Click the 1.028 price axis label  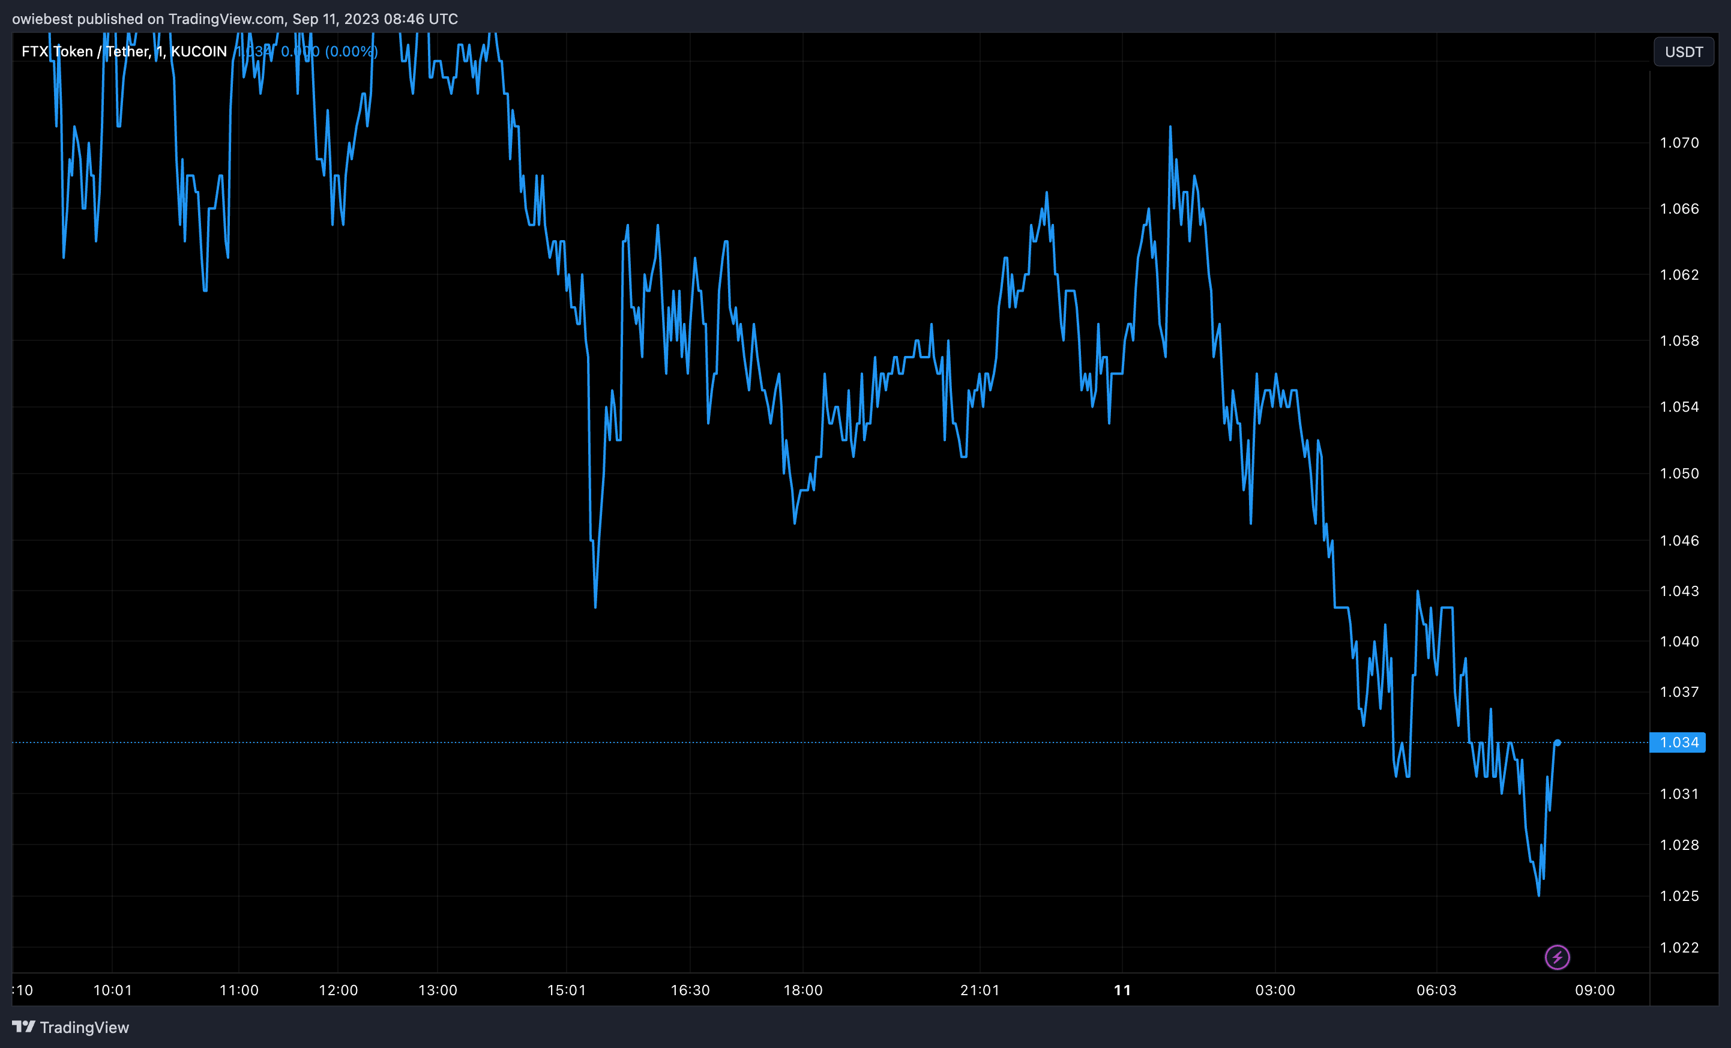click(1679, 845)
